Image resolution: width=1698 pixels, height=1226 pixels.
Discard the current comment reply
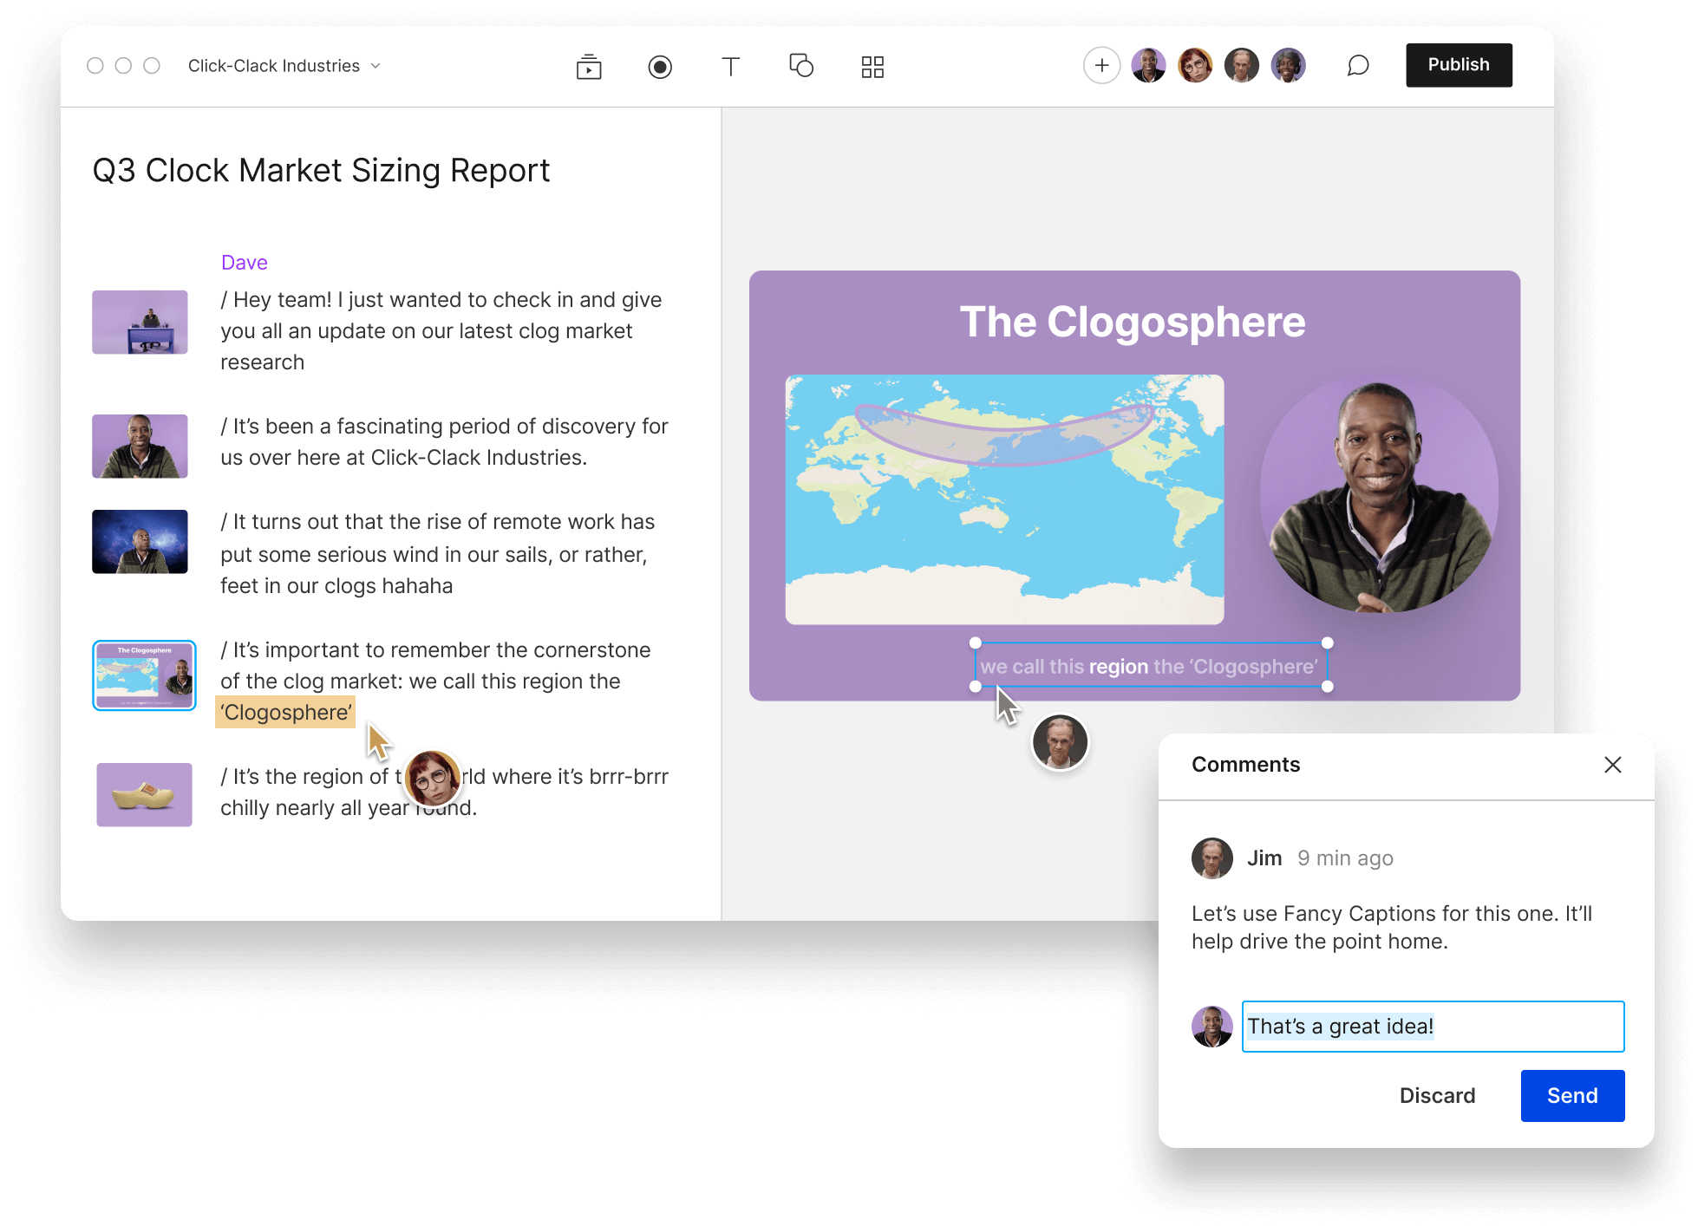click(x=1437, y=1095)
